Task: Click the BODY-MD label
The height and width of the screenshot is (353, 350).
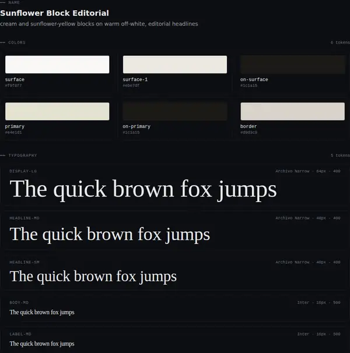Action: 19,302
